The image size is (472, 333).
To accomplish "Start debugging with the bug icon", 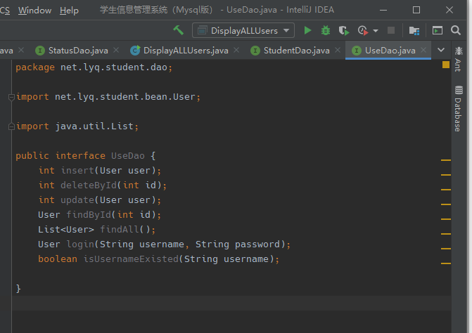I will coord(326,30).
